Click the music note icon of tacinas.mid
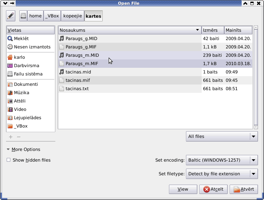 coord(62,72)
